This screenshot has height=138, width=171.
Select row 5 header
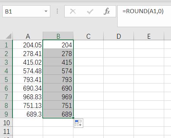point(6,79)
